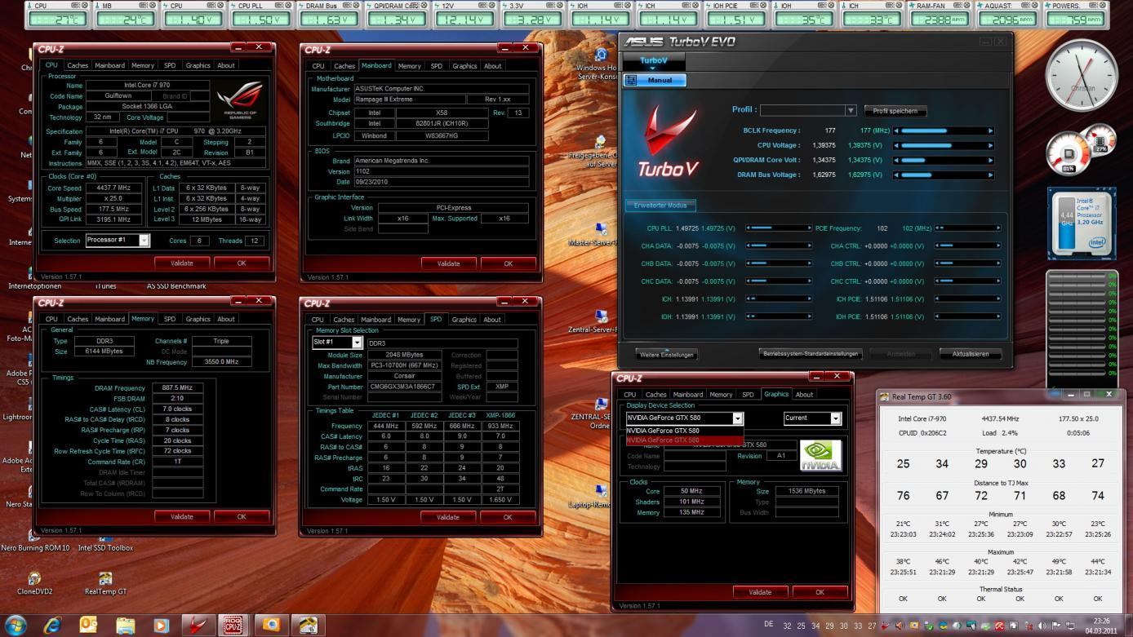
Task: Expand the Profil dropdown in TurboV
Action: (x=850, y=111)
